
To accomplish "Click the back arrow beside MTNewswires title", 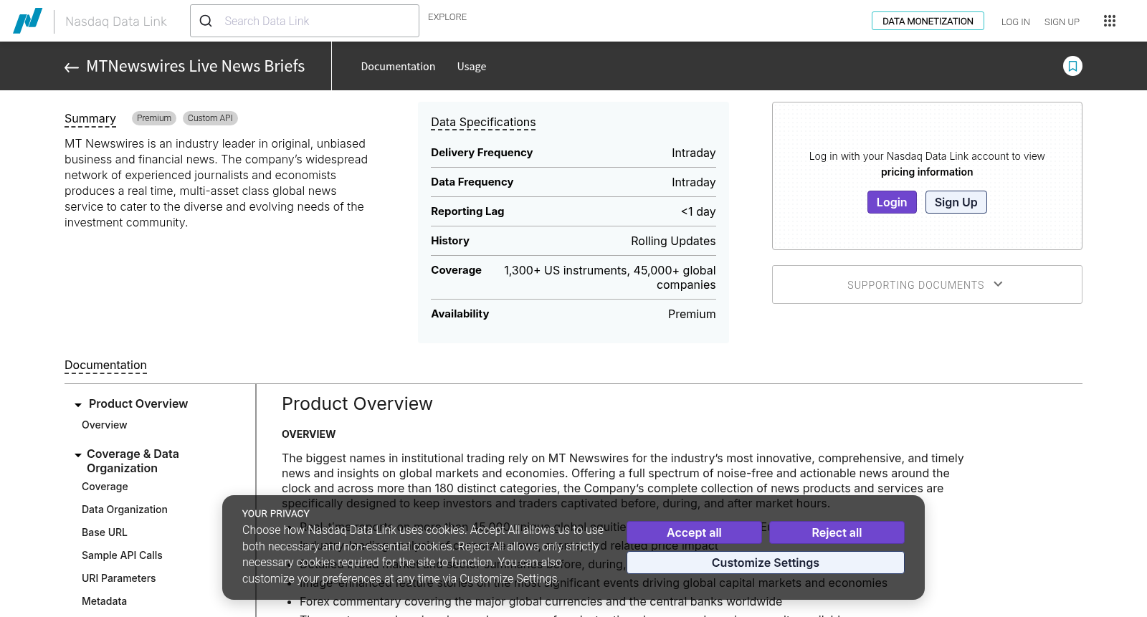I will (x=72, y=67).
